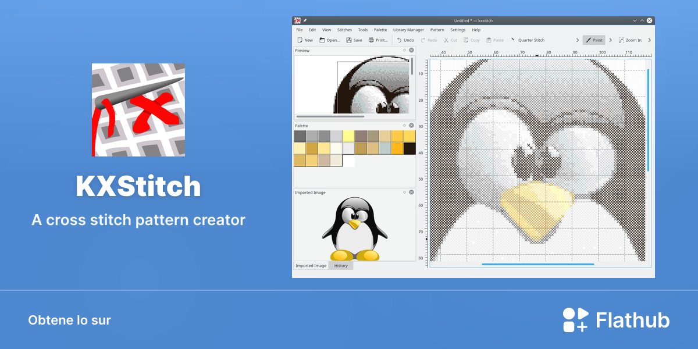
Task: Open the Edit menu
Action: point(312,30)
